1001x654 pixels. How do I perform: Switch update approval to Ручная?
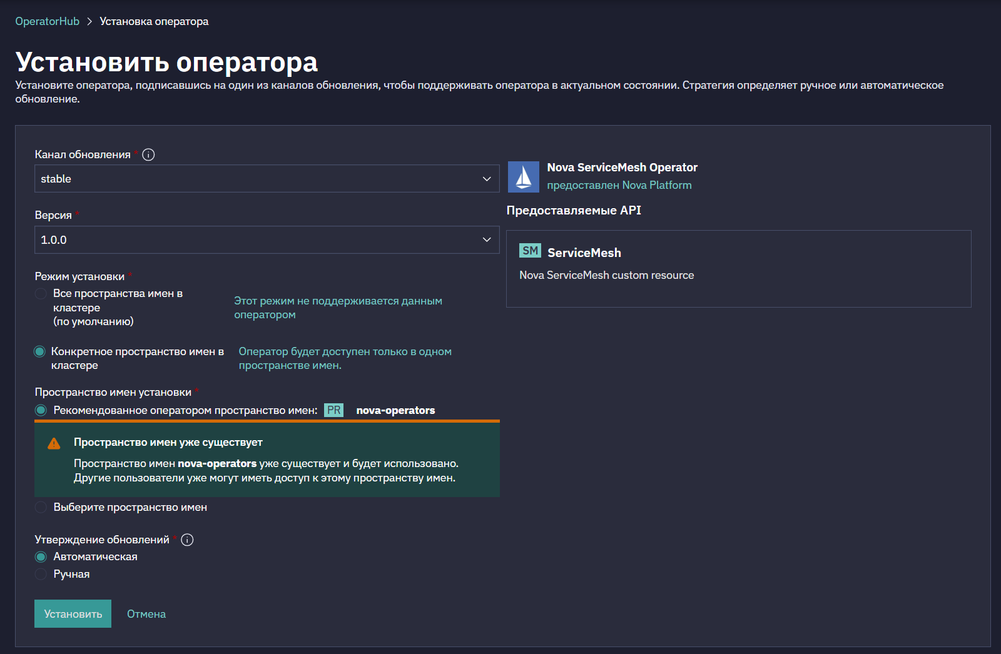[41, 574]
